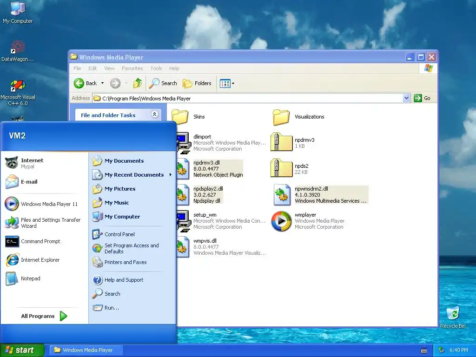Open My Documents in Start menu

pyautogui.click(x=132, y=161)
